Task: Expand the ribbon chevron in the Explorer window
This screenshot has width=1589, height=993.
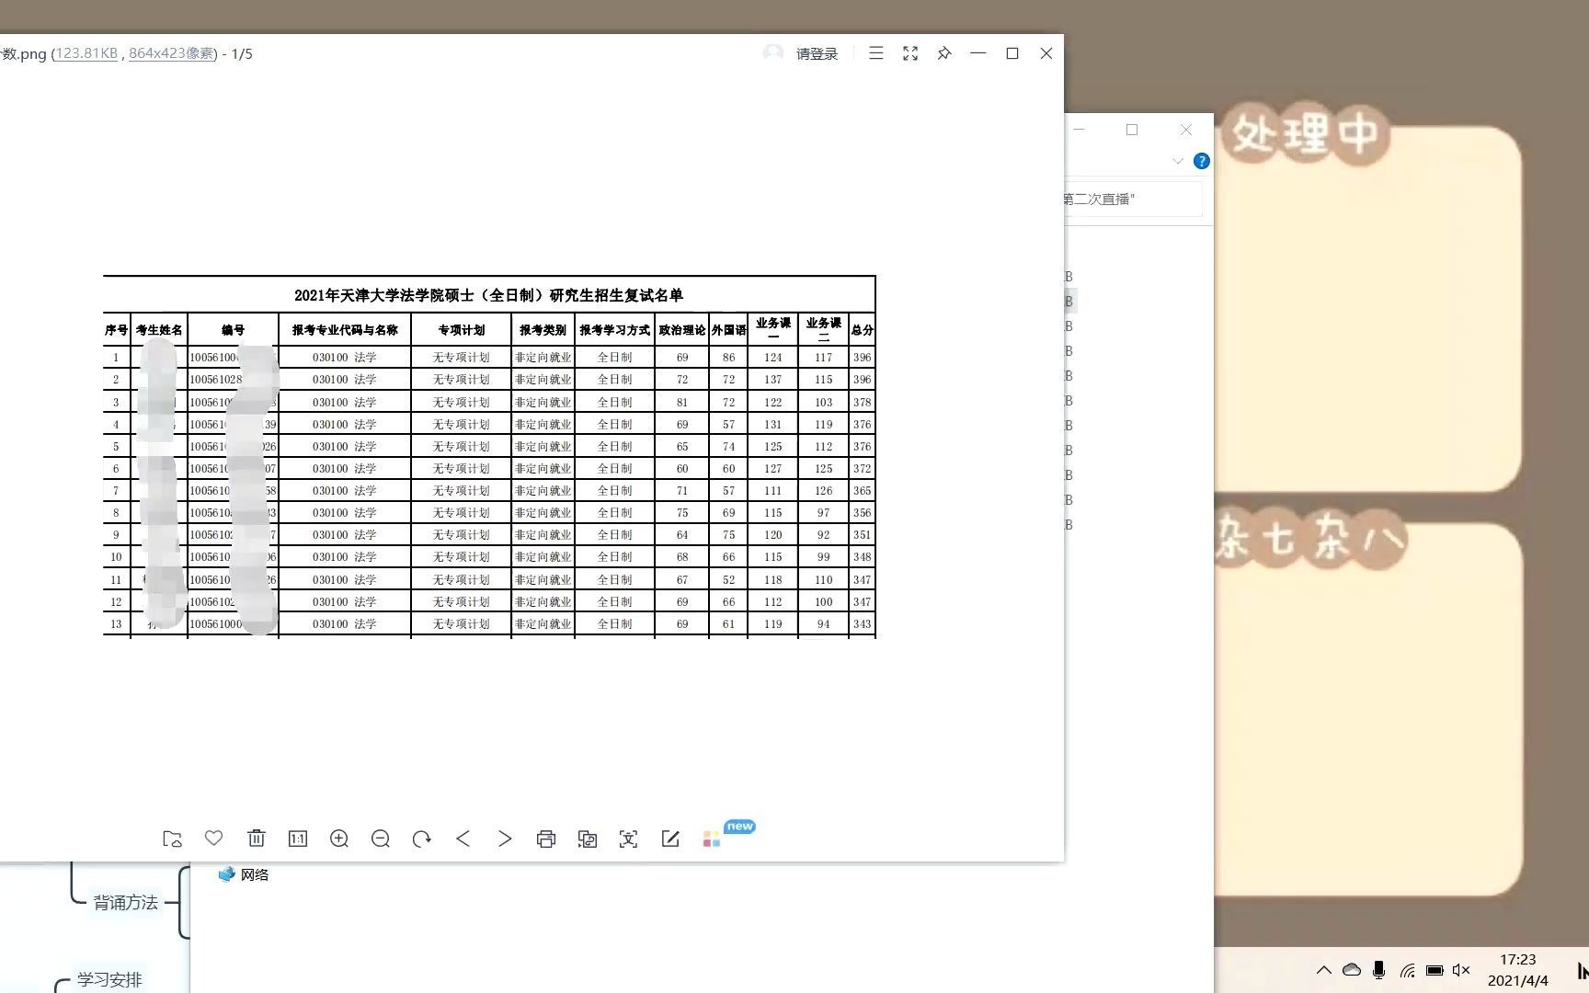Action: [x=1178, y=161]
